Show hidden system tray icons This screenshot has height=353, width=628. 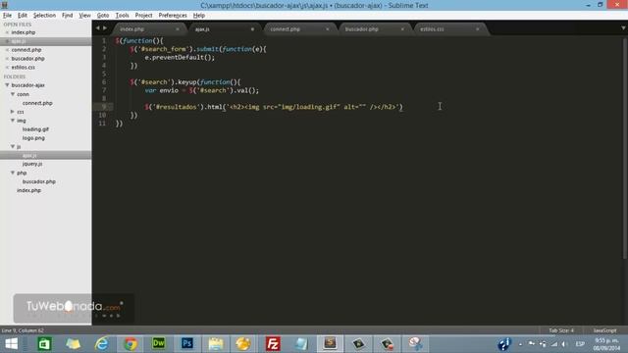coord(520,344)
